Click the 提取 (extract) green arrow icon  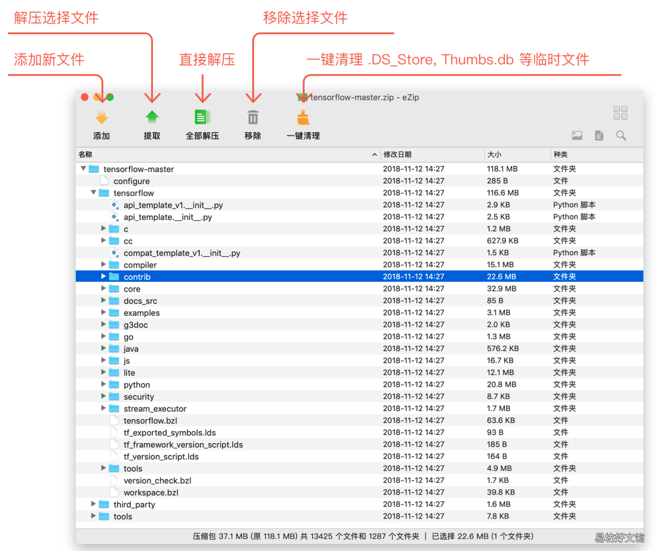coord(152,117)
